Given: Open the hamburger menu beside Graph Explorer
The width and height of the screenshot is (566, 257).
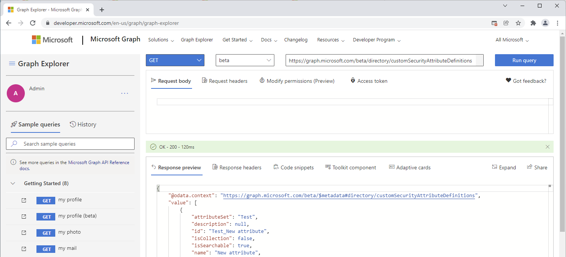Looking at the screenshot, I should 13,64.
